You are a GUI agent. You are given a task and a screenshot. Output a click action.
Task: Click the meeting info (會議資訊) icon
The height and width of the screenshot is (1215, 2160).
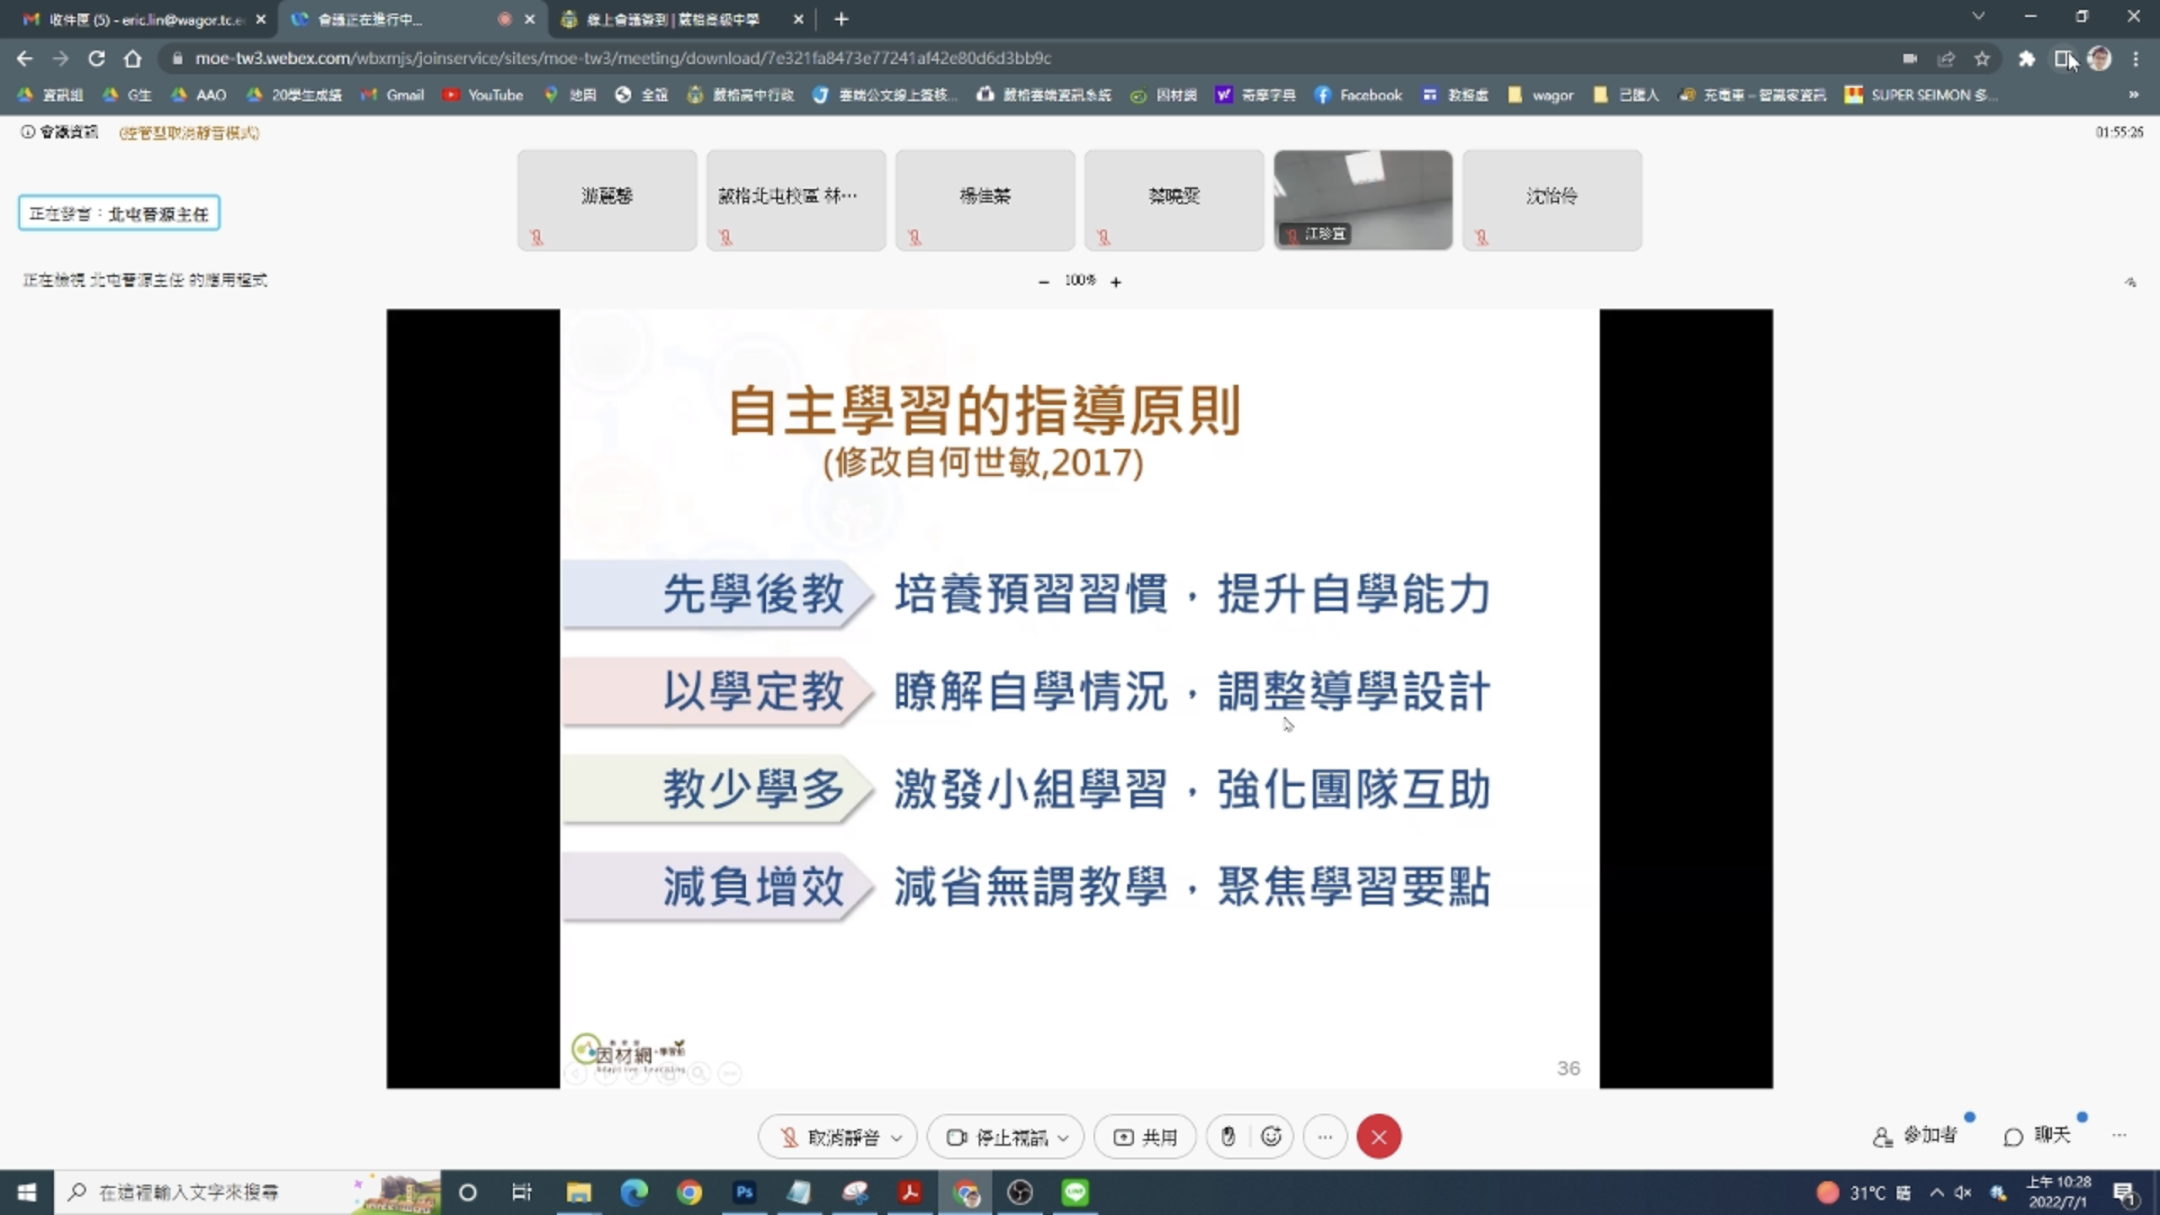pyautogui.click(x=28, y=132)
